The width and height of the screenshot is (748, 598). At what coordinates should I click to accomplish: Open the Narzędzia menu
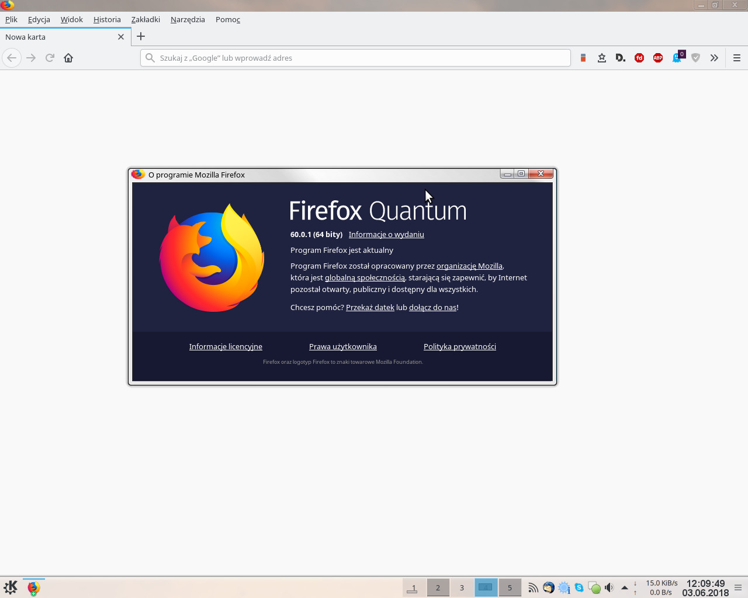point(188,19)
